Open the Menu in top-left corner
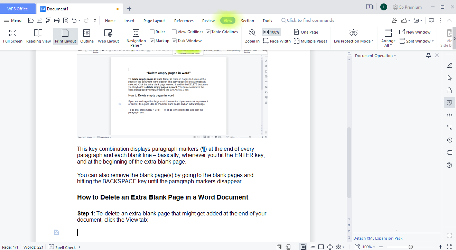The image size is (456, 250). (12, 20)
